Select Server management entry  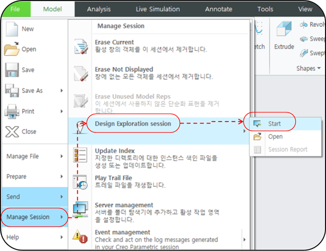[x=159, y=212]
